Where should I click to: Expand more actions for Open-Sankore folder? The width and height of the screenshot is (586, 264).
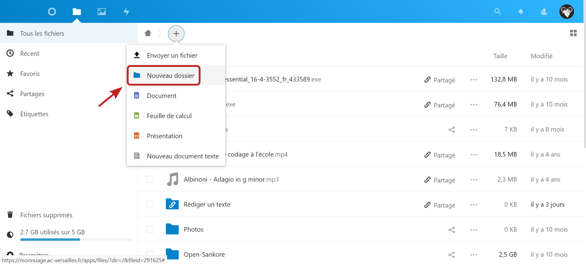click(x=473, y=255)
